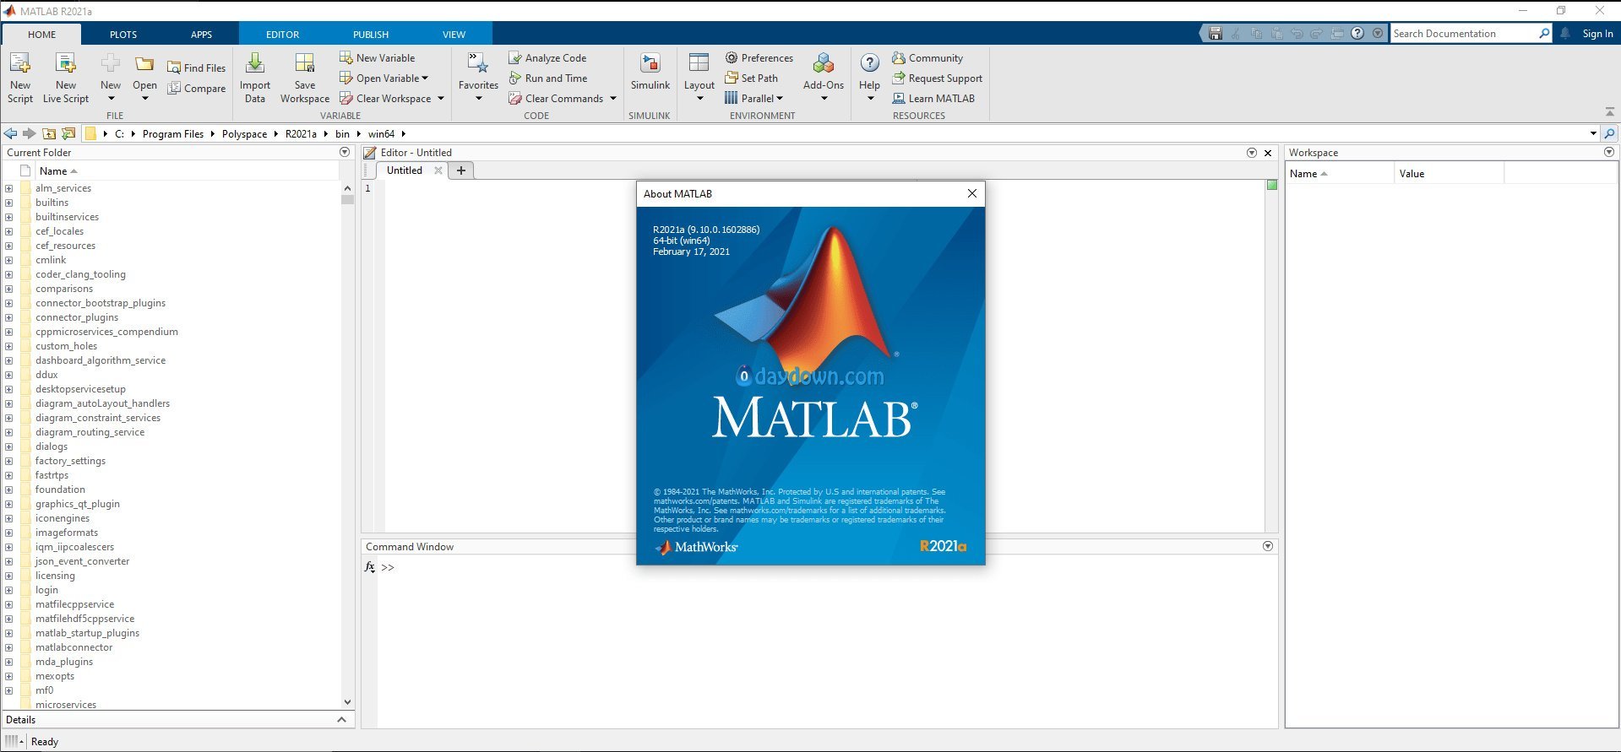This screenshot has height=752, width=1621.
Task: Expand the alm_services folder
Action: (8, 188)
